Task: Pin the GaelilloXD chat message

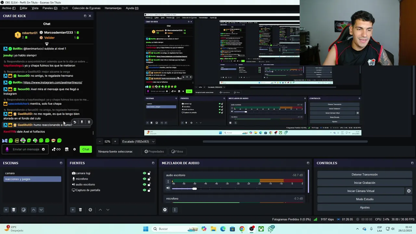Action: coord(82,122)
